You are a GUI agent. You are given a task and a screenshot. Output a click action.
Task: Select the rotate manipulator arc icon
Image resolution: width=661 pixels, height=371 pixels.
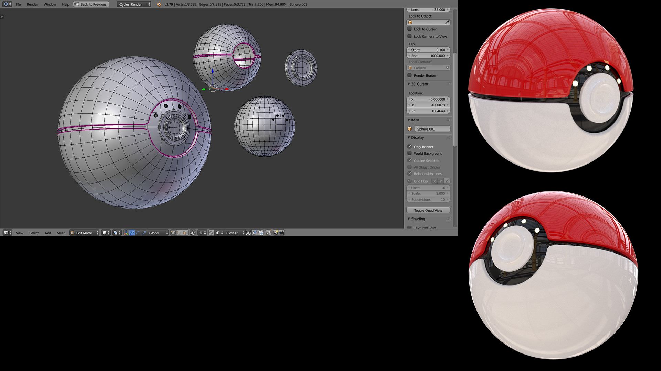(x=138, y=233)
